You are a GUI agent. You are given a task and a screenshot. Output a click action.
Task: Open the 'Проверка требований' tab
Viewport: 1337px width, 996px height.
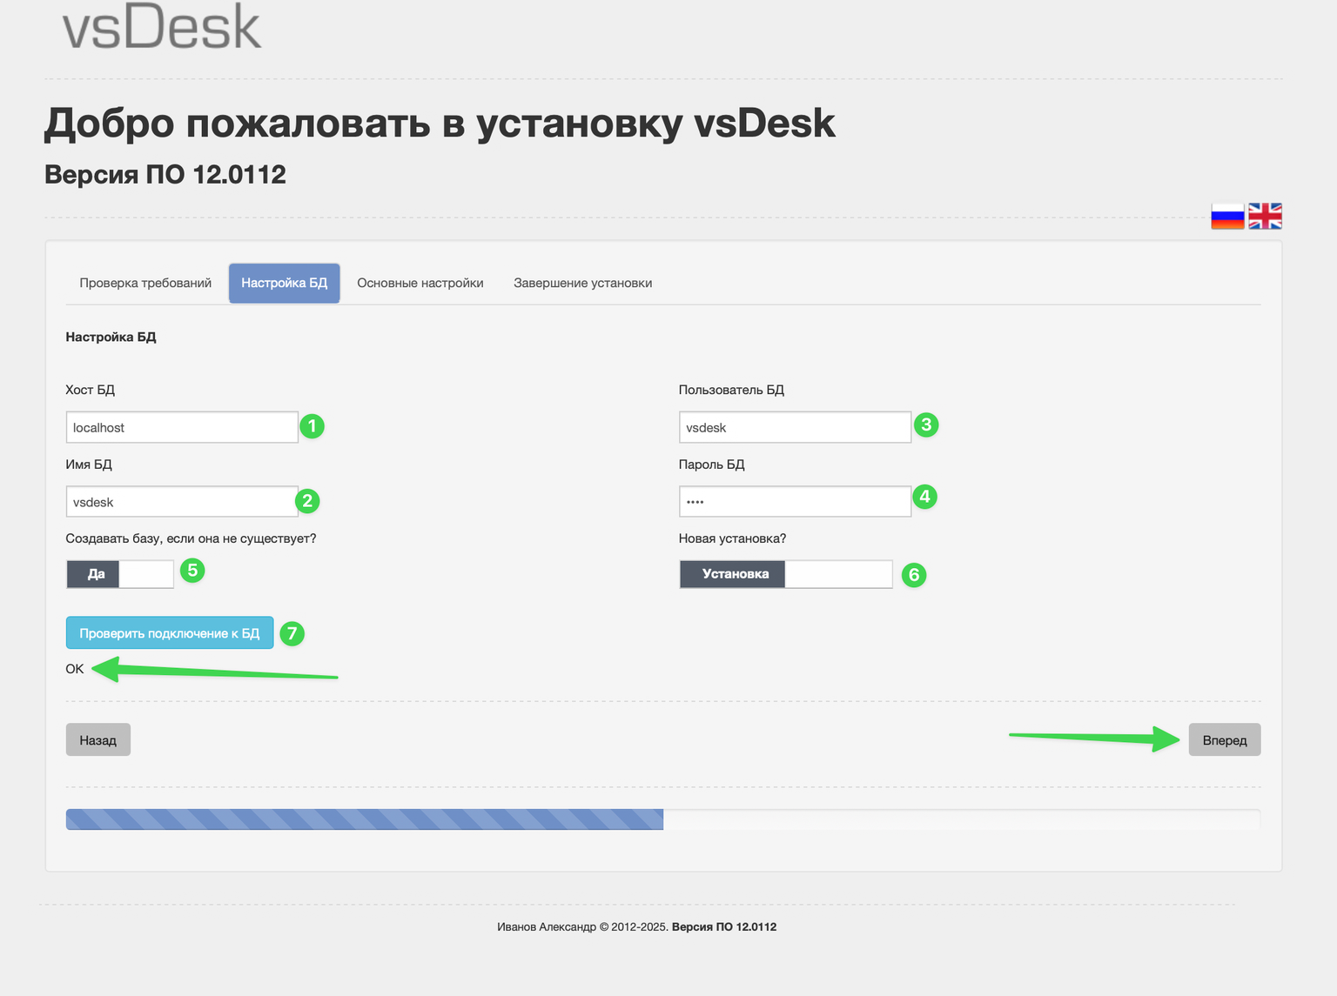(145, 284)
